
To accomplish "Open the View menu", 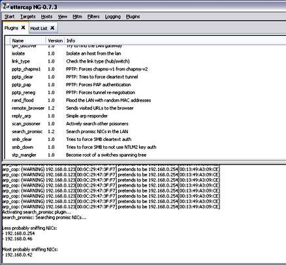I will [63, 16].
